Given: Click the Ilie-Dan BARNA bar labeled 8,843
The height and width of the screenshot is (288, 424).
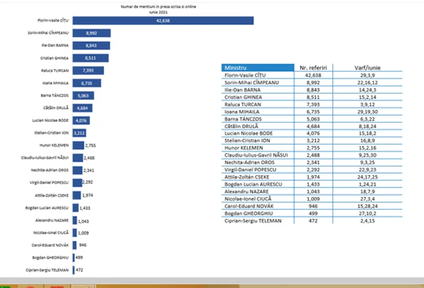Looking at the screenshot, I should pyautogui.click(x=91, y=46).
